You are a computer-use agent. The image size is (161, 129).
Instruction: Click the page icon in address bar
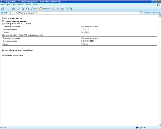7,13
